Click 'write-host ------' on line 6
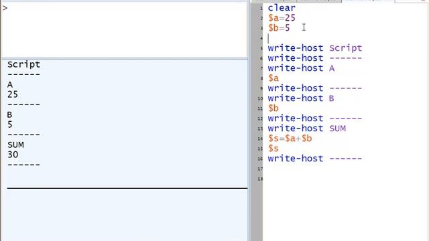The image size is (429, 241). point(315,58)
